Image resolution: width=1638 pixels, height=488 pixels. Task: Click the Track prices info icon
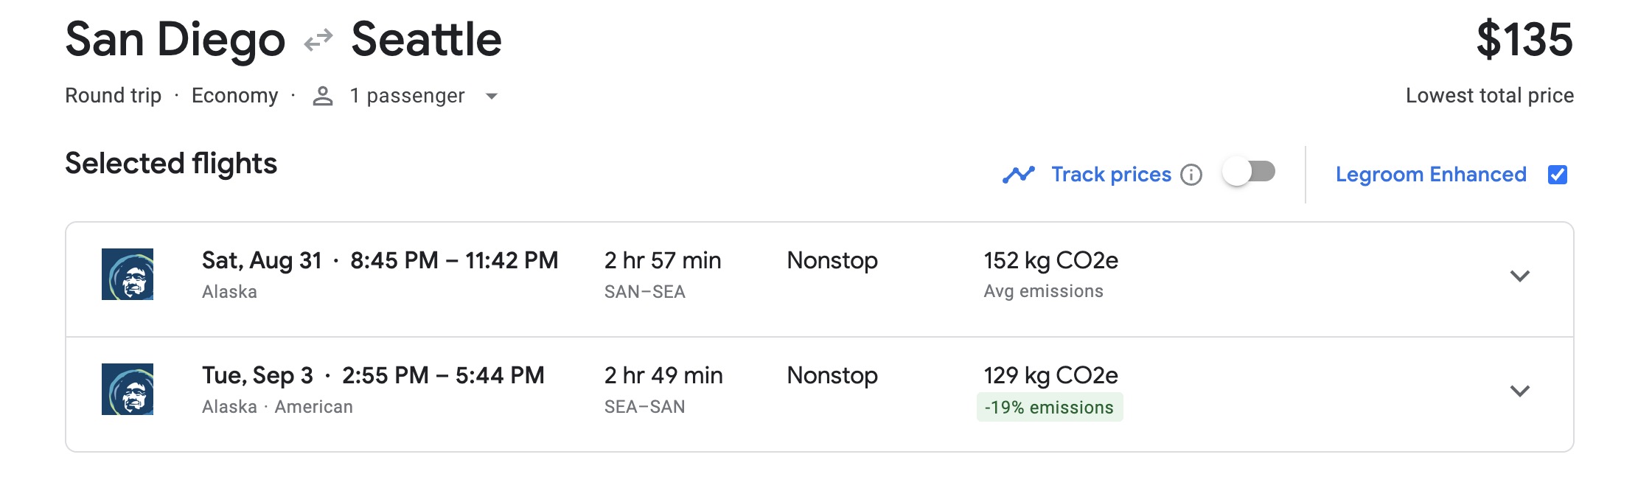click(1191, 175)
